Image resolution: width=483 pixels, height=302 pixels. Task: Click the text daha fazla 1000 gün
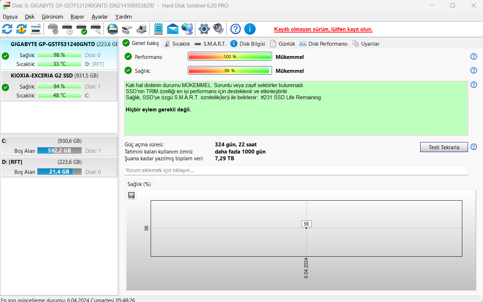click(x=240, y=151)
